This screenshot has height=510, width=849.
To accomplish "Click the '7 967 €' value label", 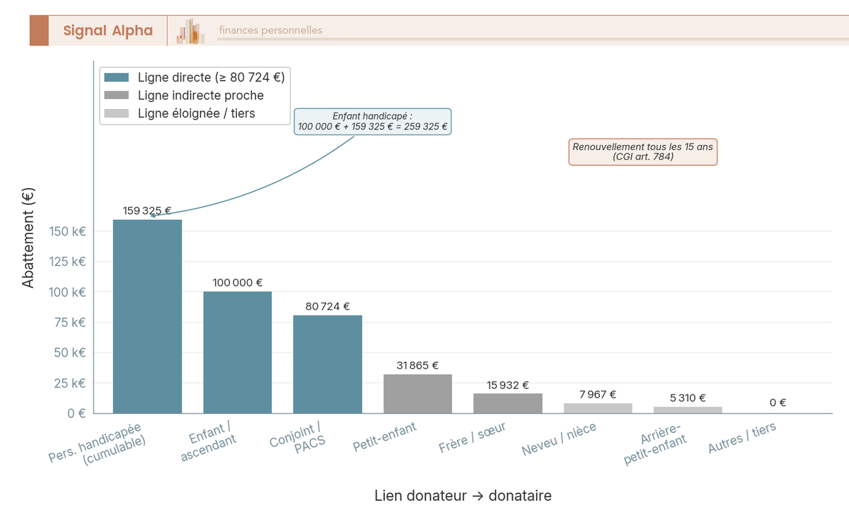I will pos(598,395).
